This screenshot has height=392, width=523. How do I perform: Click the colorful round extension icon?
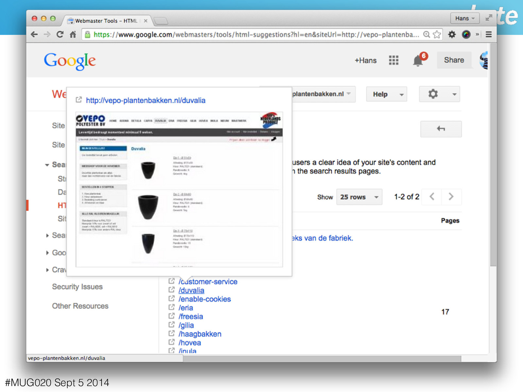(x=466, y=34)
